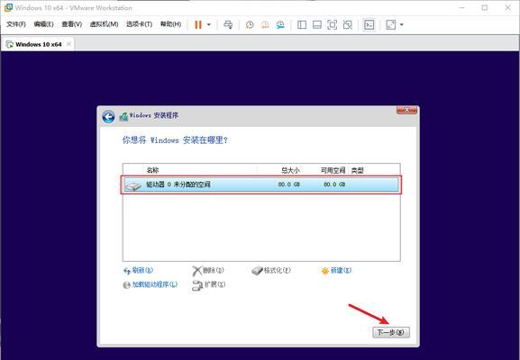This screenshot has height=360, width=520.
Task: Open the console view icon
Action: coord(369,25)
